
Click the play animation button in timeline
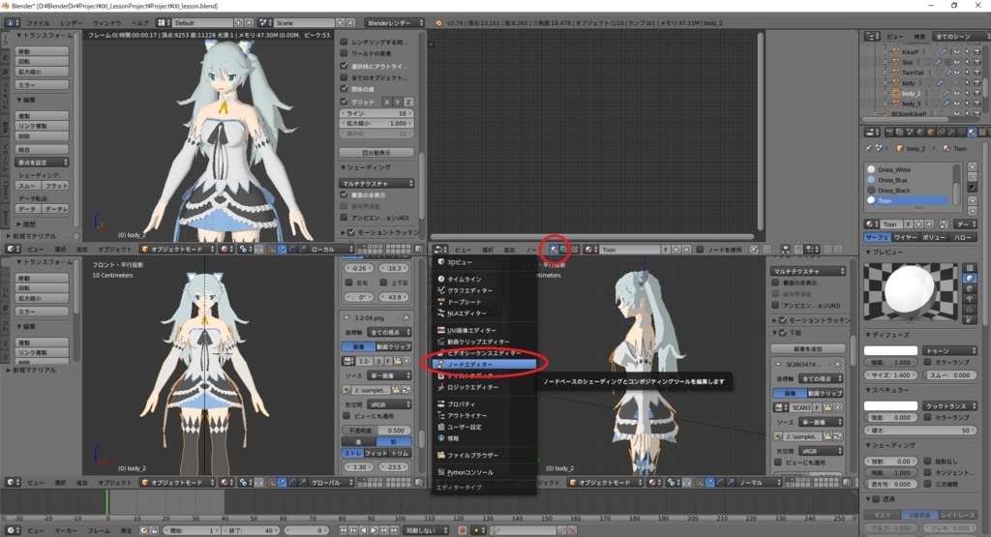click(x=374, y=530)
